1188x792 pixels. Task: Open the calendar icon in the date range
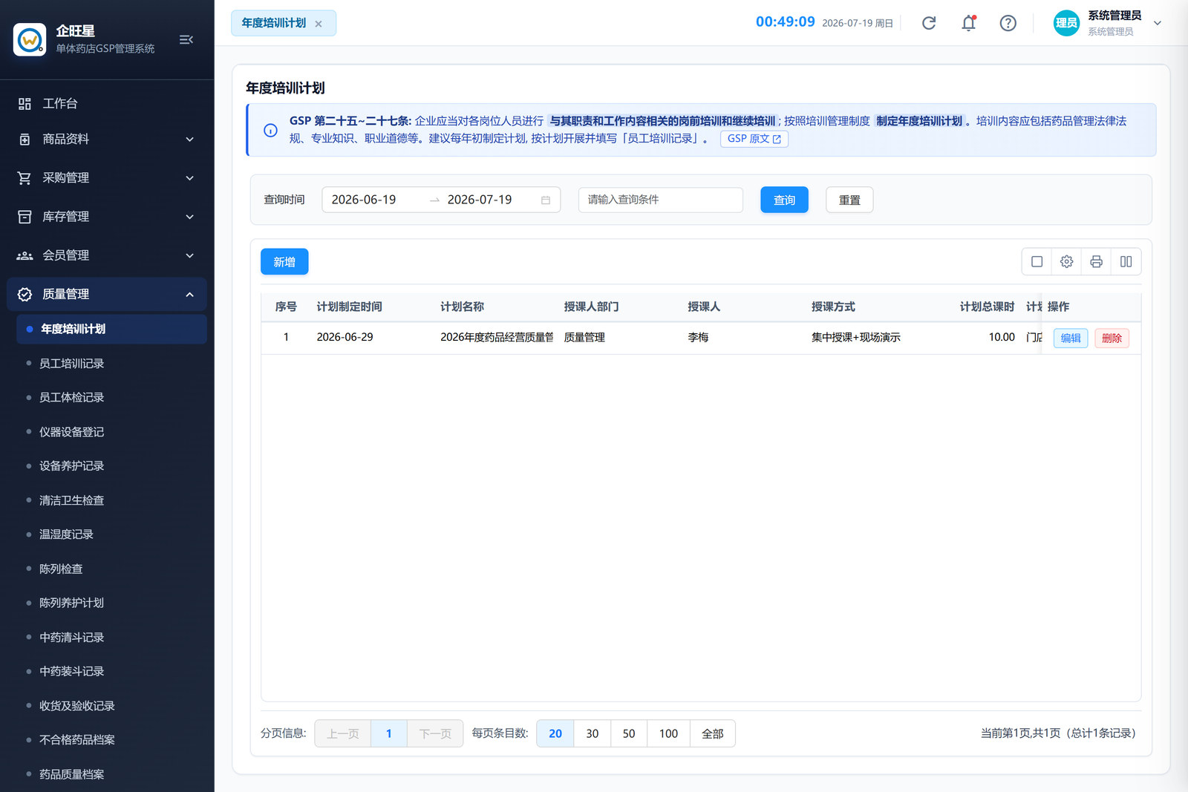pyautogui.click(x=546, y=200)
